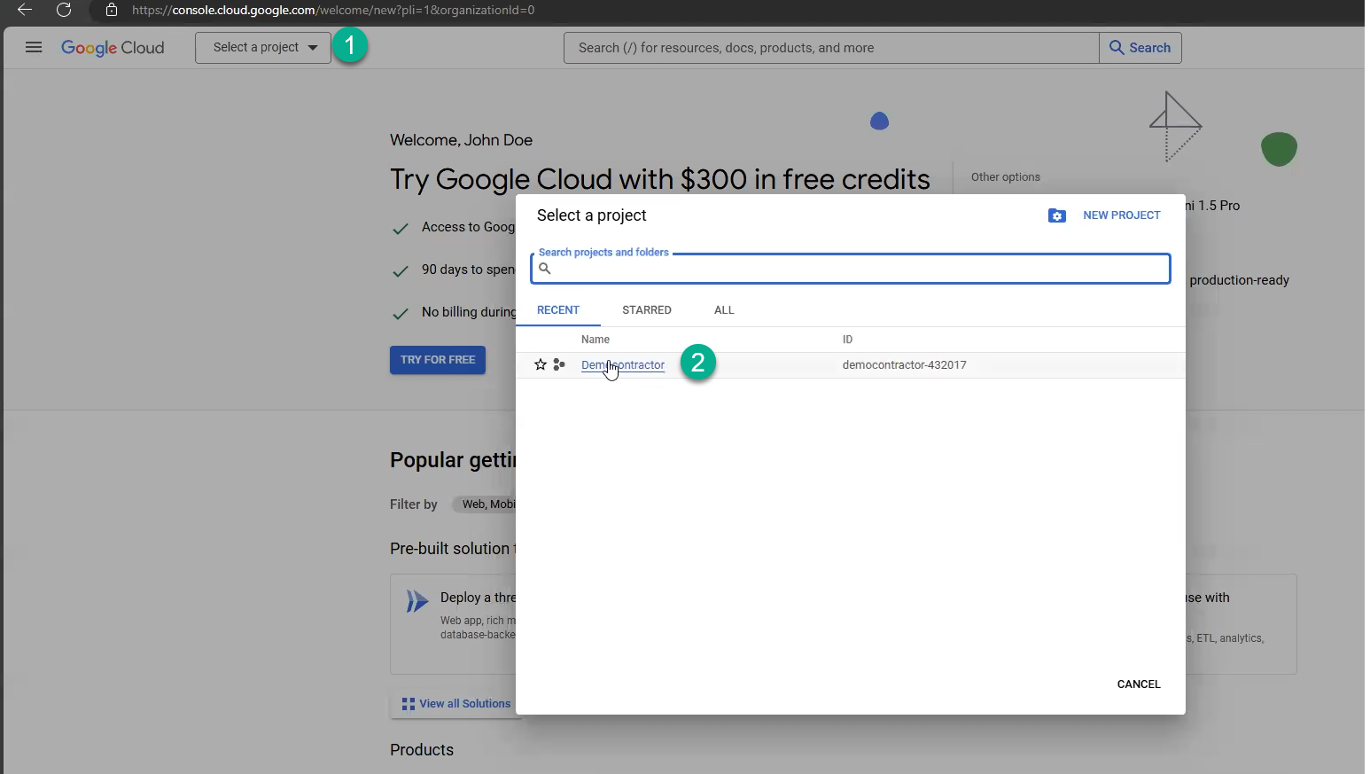
Task: Star the DemoContractor project
Action: [541, 364]
